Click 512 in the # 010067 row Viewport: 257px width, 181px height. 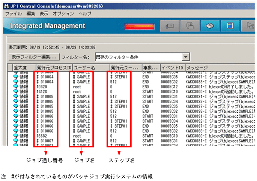click(x=113, y=141)
